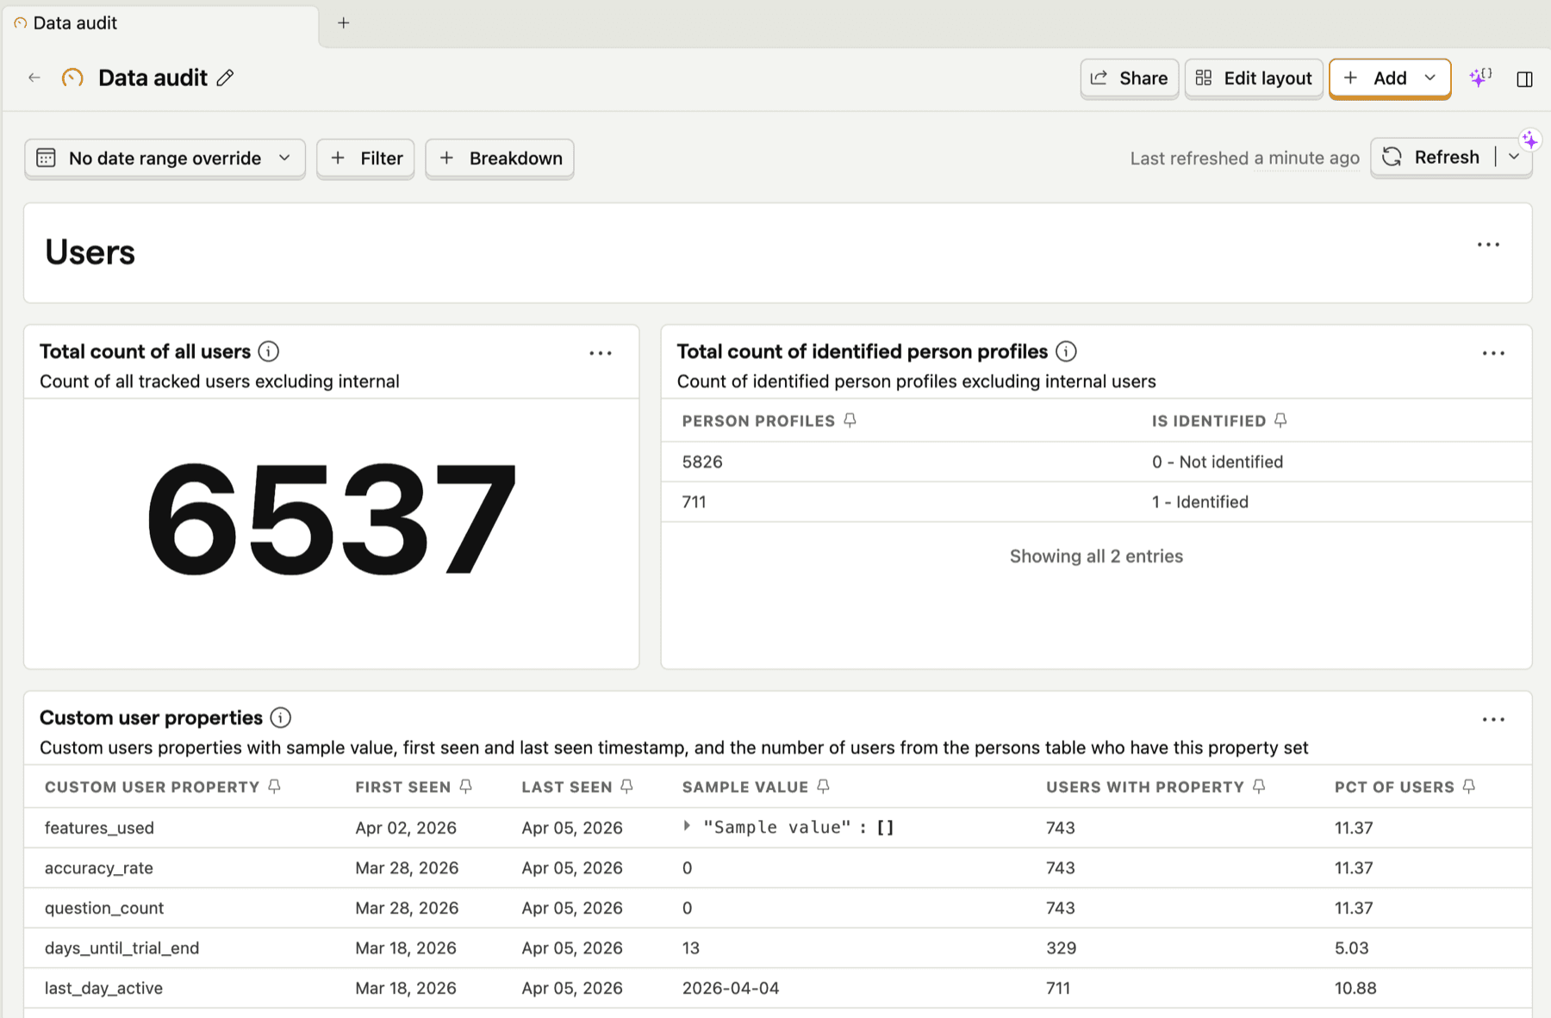Pin the PERSON PROFILES column
Screen dimensions: 1551x1018
pos(850,420)
